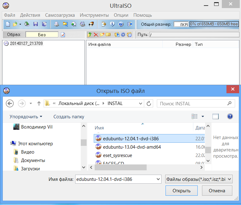Click Локальный диск breadcrumb segment
This screenshot has width=241, height=205.
[x=79, y=103]
